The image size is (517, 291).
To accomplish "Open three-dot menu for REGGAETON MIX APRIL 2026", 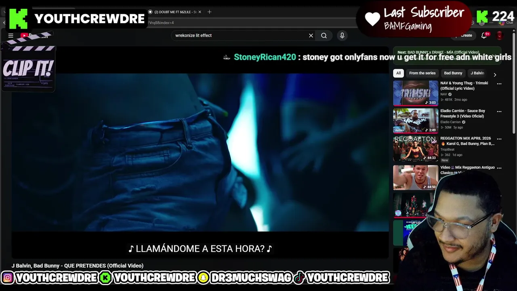I will pyautogui.click(x=499, y=139).
